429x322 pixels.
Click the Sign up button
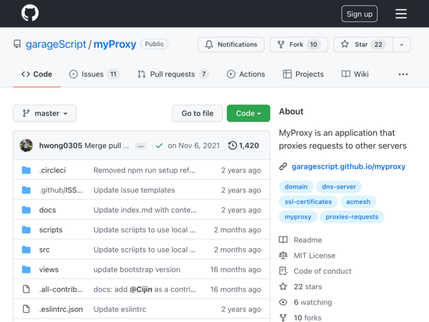(359, 13)
